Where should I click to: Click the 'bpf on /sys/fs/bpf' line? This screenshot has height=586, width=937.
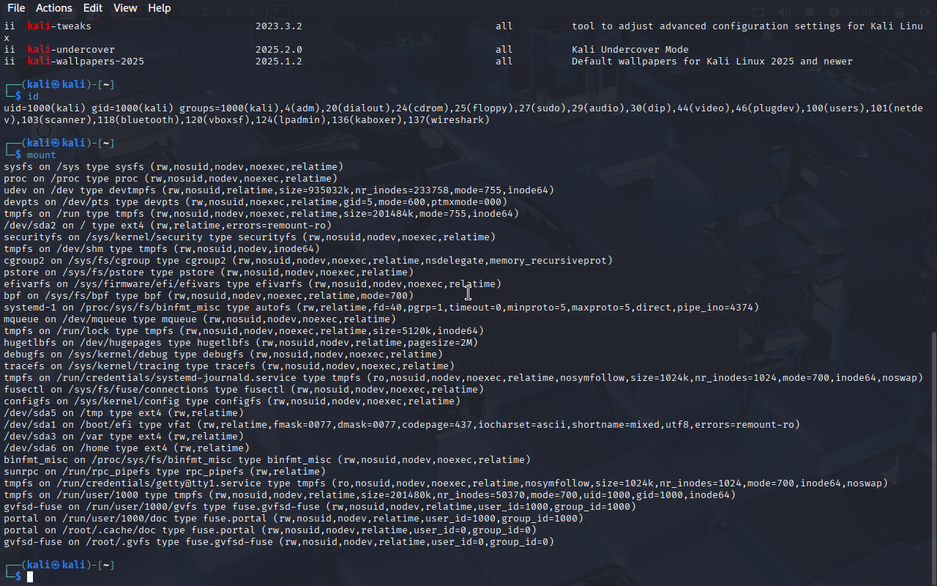click(209, 295)
